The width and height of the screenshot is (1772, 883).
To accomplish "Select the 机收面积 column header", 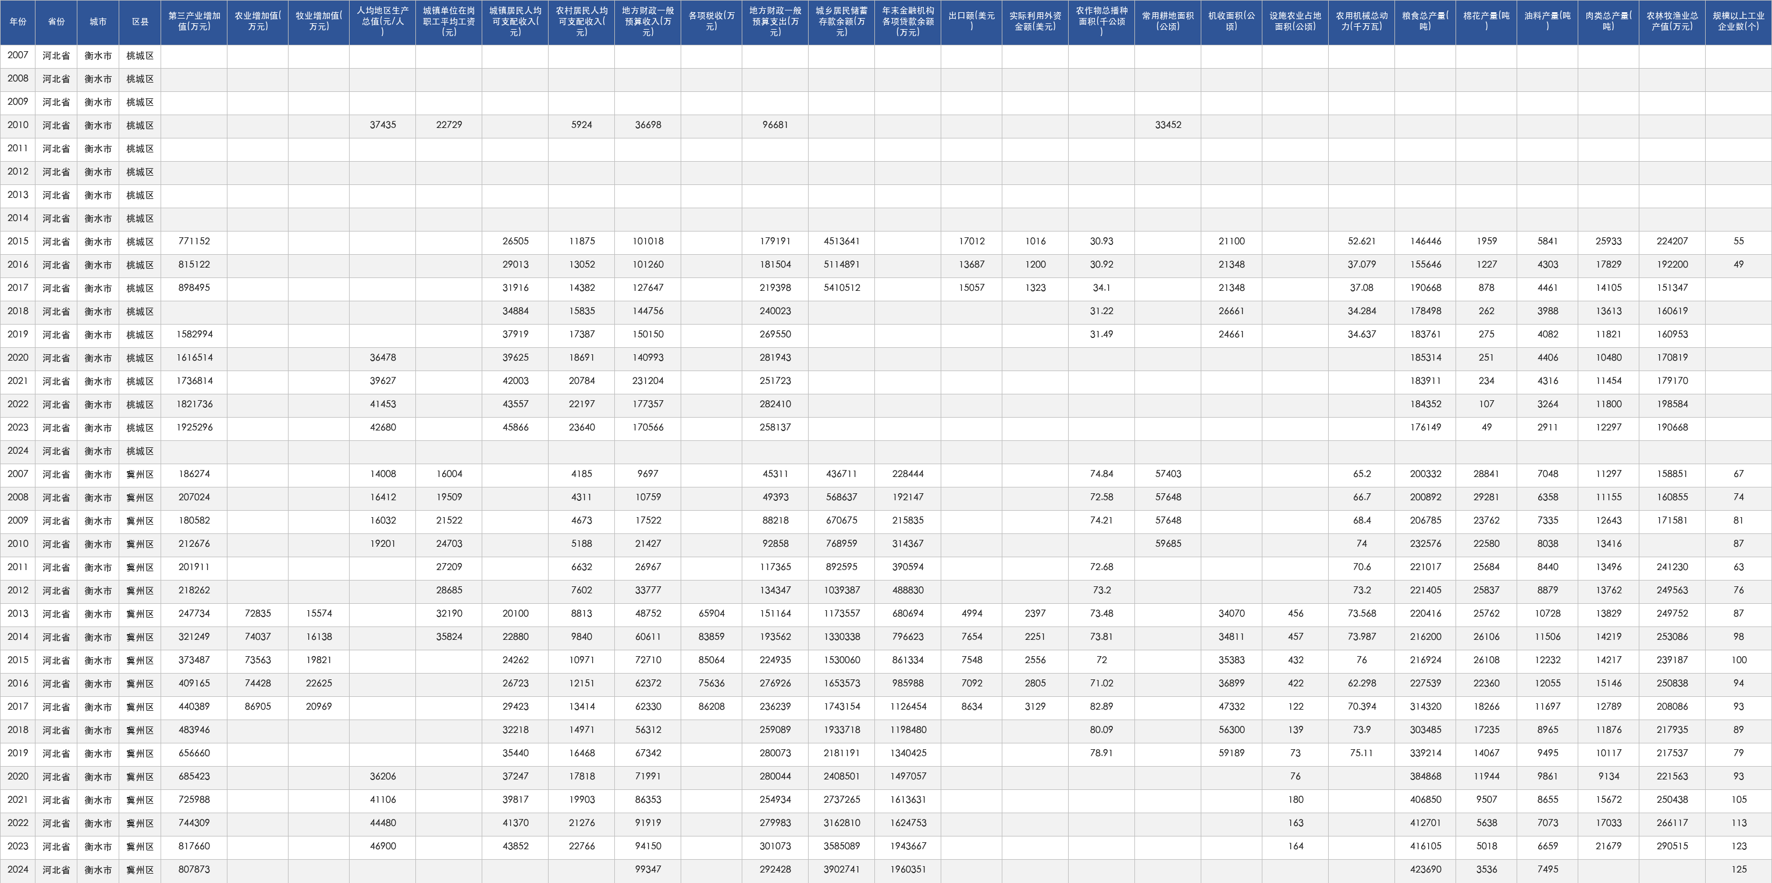I will pyautogui.click(x=1232, y=22).
